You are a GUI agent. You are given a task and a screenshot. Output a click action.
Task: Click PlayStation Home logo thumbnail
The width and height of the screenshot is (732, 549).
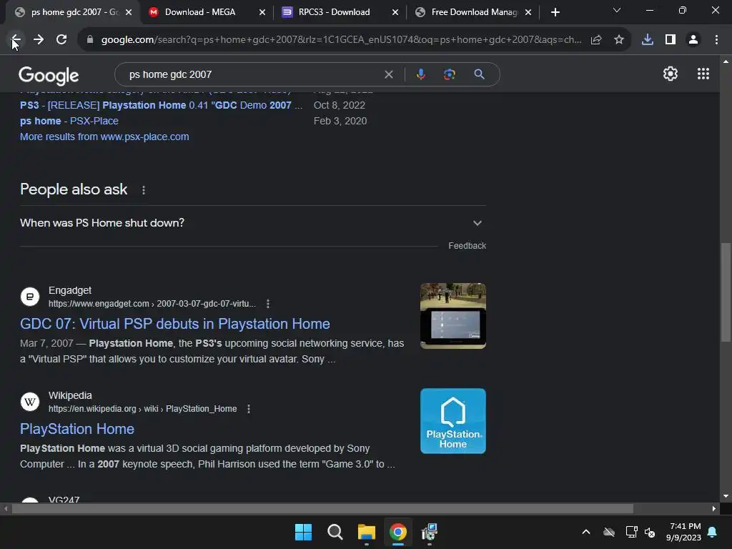pyautogui.click(x=452, y=421)
